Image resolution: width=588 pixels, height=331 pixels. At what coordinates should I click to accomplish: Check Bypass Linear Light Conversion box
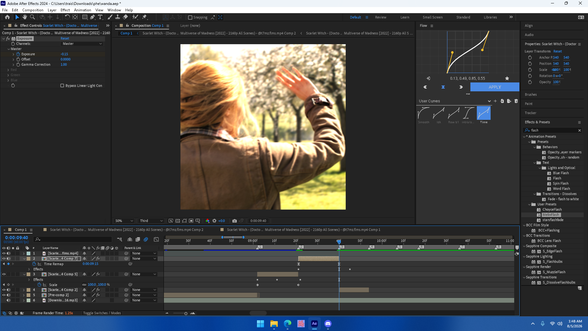tap(62, 86)
